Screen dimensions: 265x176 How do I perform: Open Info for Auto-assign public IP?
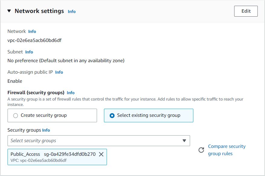(59, 72)
